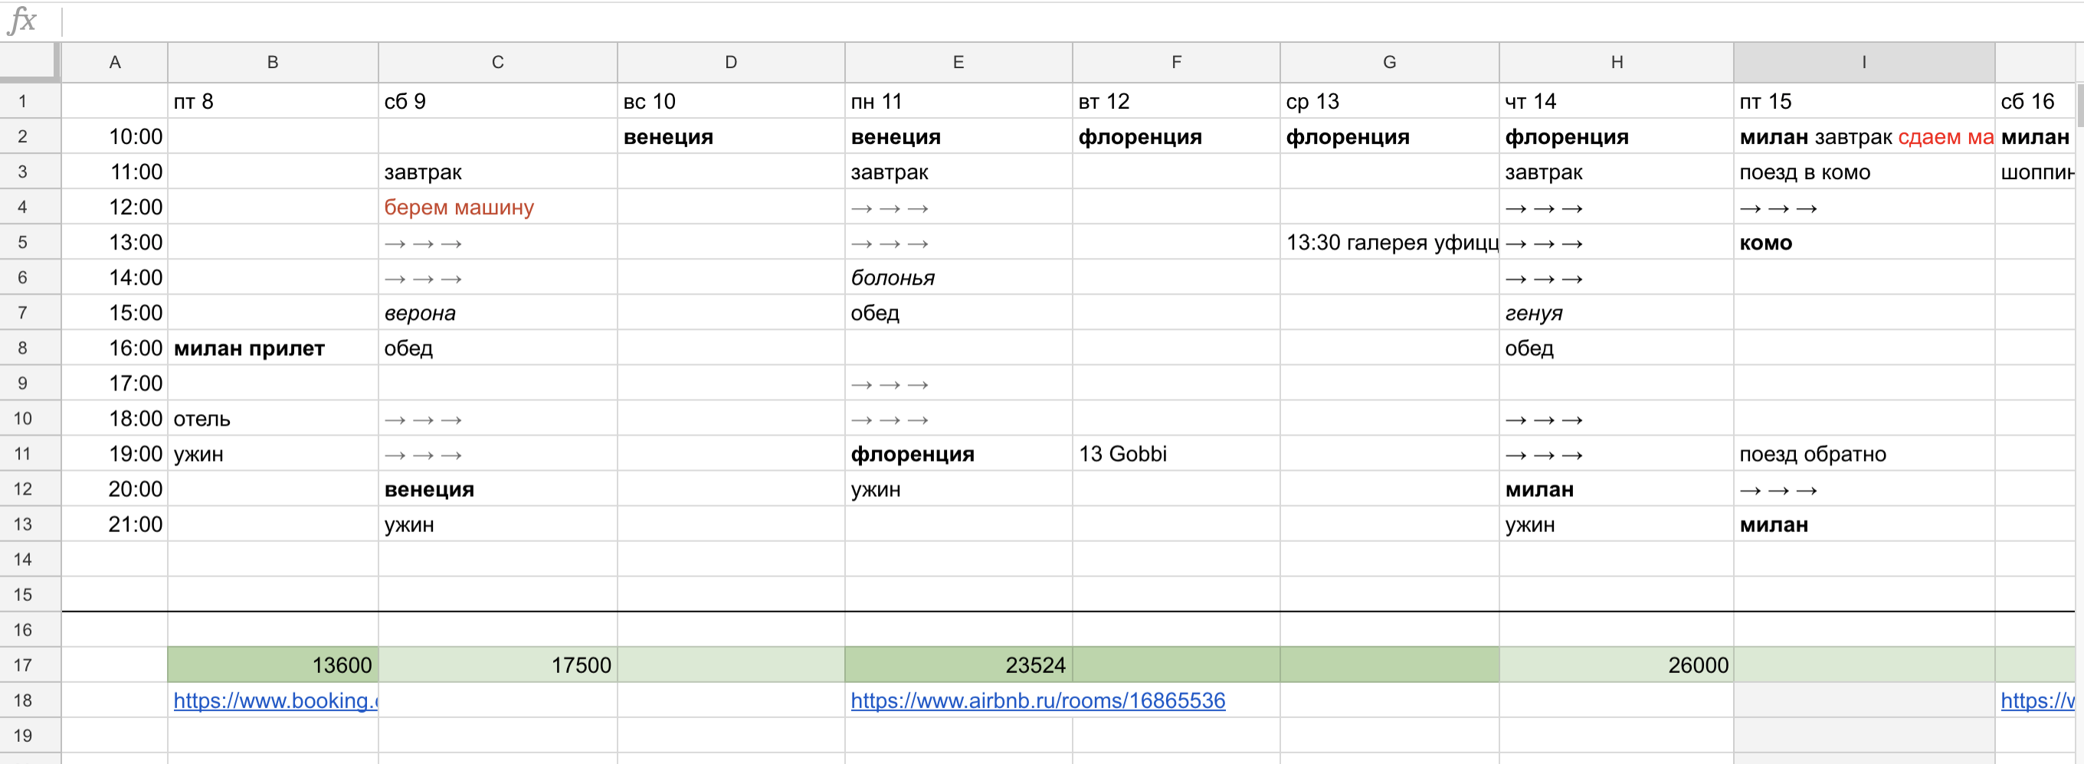Click the italic 'болонья' cell

893,278
